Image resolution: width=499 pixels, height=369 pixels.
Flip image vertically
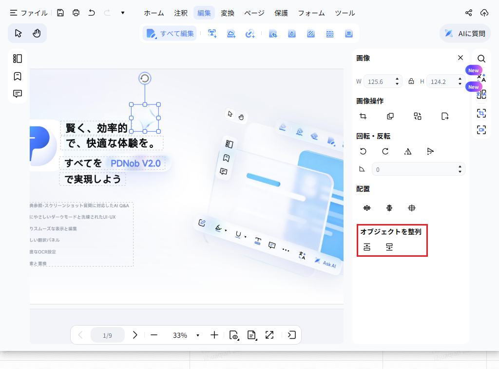(430, 151)
